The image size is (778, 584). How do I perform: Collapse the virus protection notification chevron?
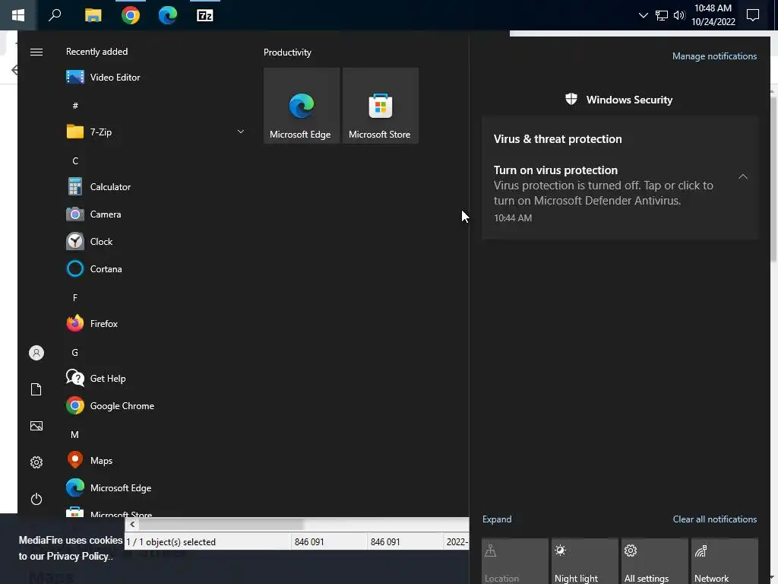pyautogui.click(x=742, y=176)
